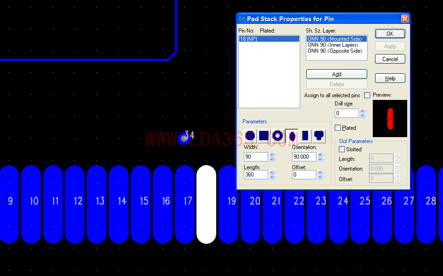443x276 pixels.
Task: Increase pad Offset with up arrow
Action: (x=320, y=172)
